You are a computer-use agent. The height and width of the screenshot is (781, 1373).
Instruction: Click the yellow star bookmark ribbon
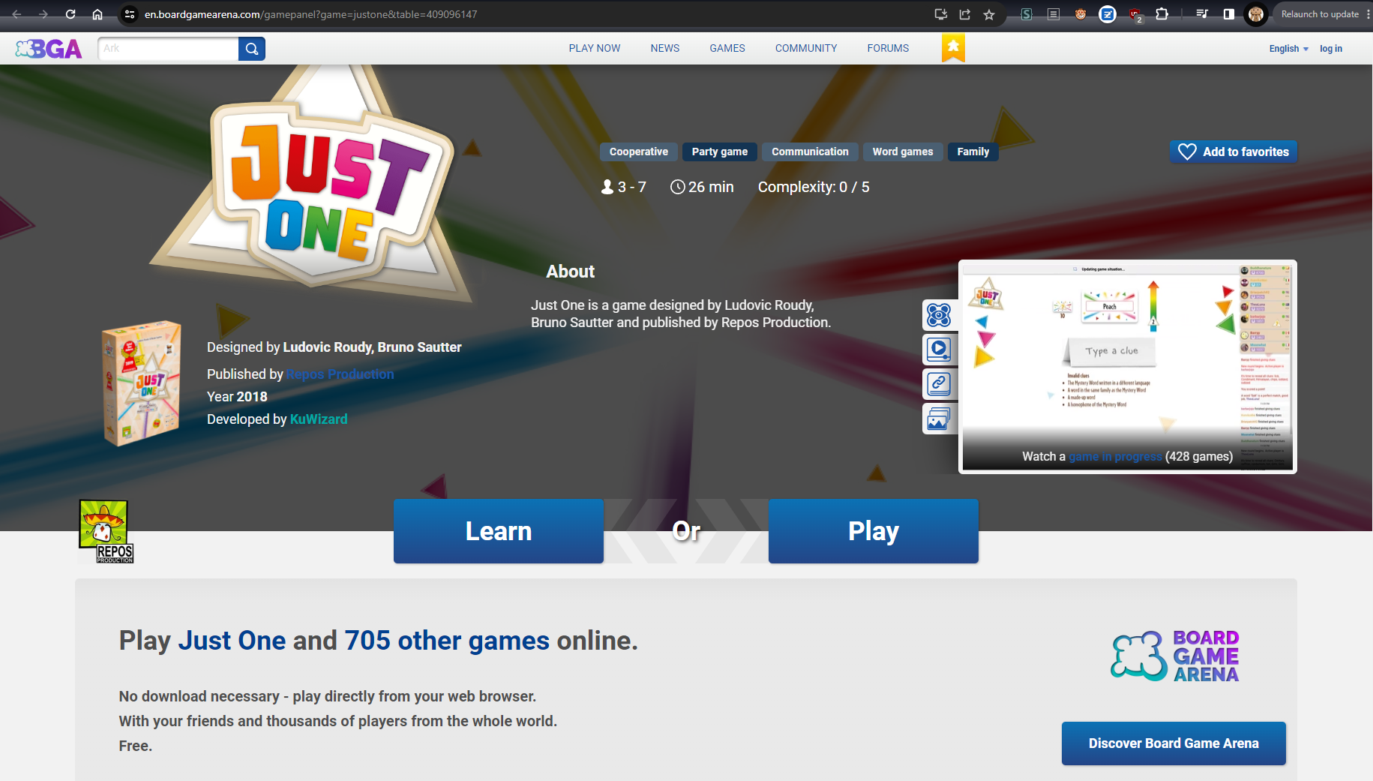tap(953, 48)
